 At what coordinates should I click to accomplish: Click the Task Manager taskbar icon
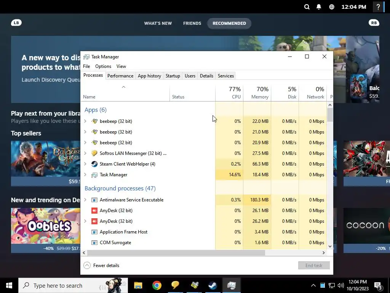point(231,285)
